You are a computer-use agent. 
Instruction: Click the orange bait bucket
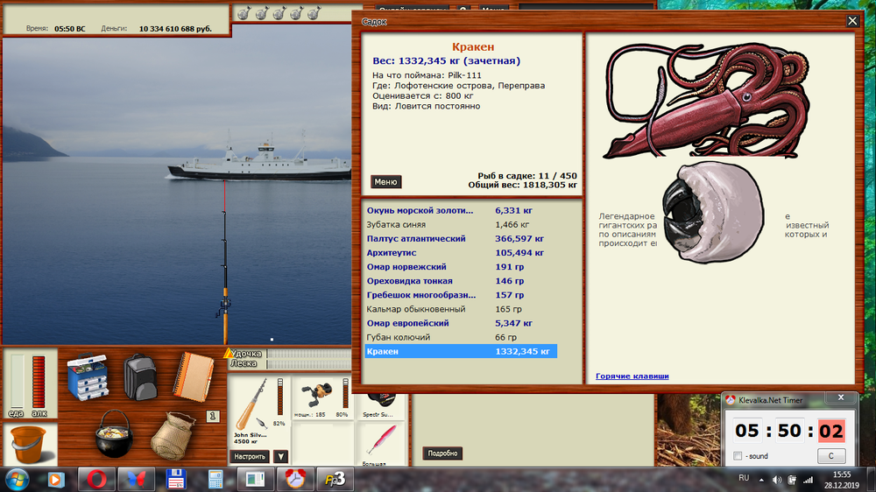click(x=28, y=445)
